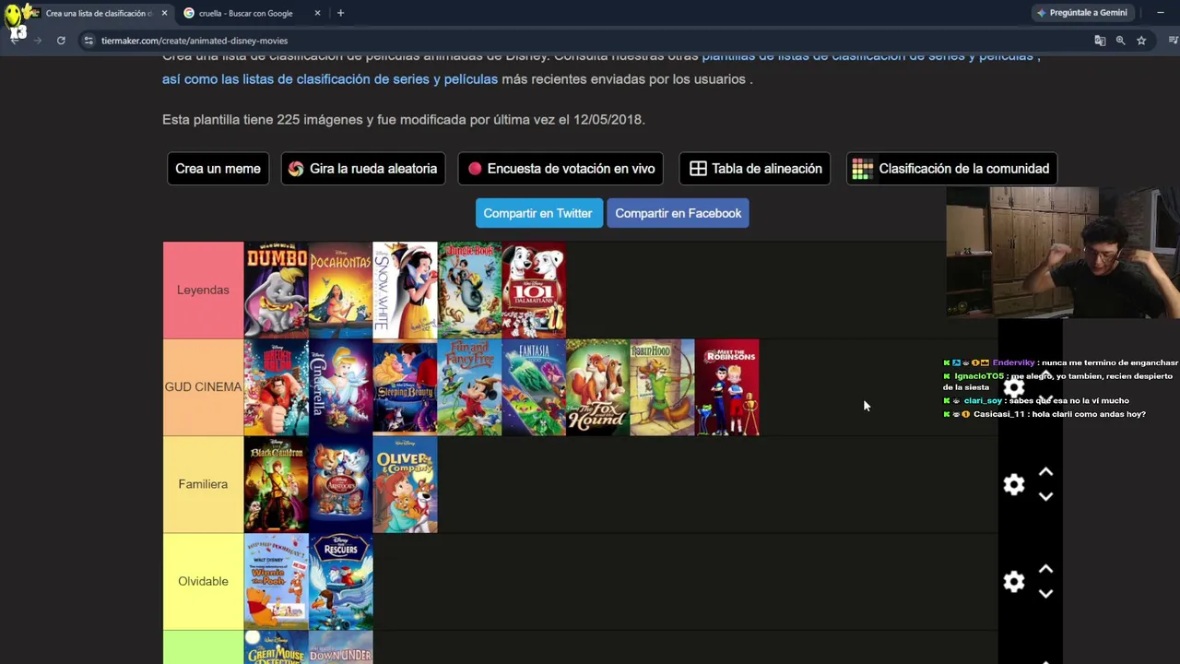Move the Familiera tier row up
The image size is (1180, 664).
[1045, 472]
